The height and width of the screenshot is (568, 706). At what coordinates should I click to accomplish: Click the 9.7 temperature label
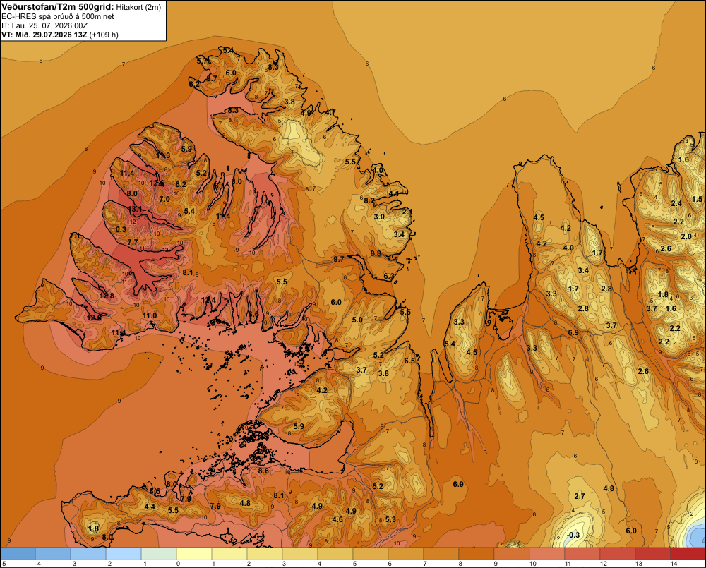(x=339, y=259)
